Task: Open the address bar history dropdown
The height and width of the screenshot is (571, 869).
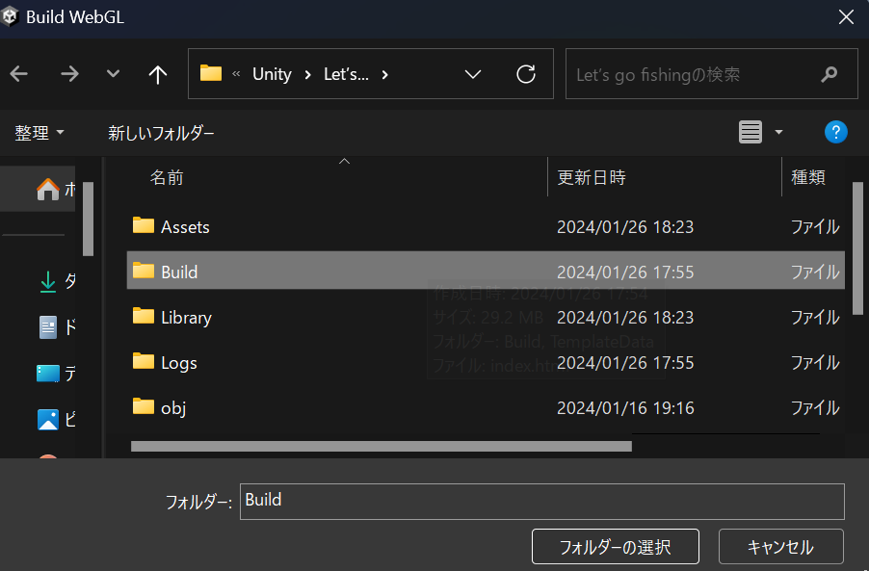Action: pos(473,74)
